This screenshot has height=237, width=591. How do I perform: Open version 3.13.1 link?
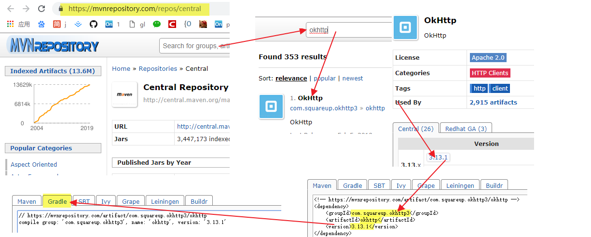[x=438, y=157]
